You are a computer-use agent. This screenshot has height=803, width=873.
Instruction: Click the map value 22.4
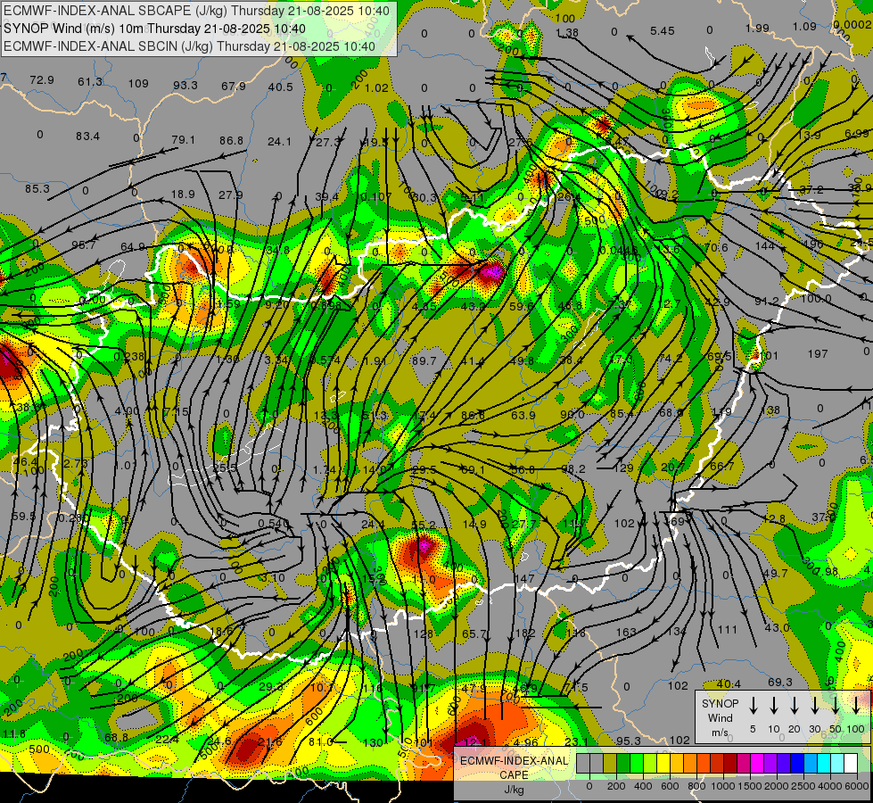(x=167, y=740)
